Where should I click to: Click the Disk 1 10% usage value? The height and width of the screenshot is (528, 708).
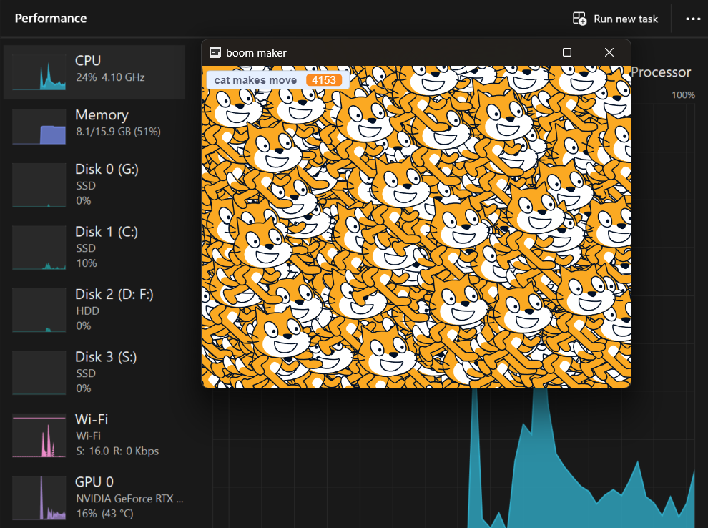click(x=87, y=263)
